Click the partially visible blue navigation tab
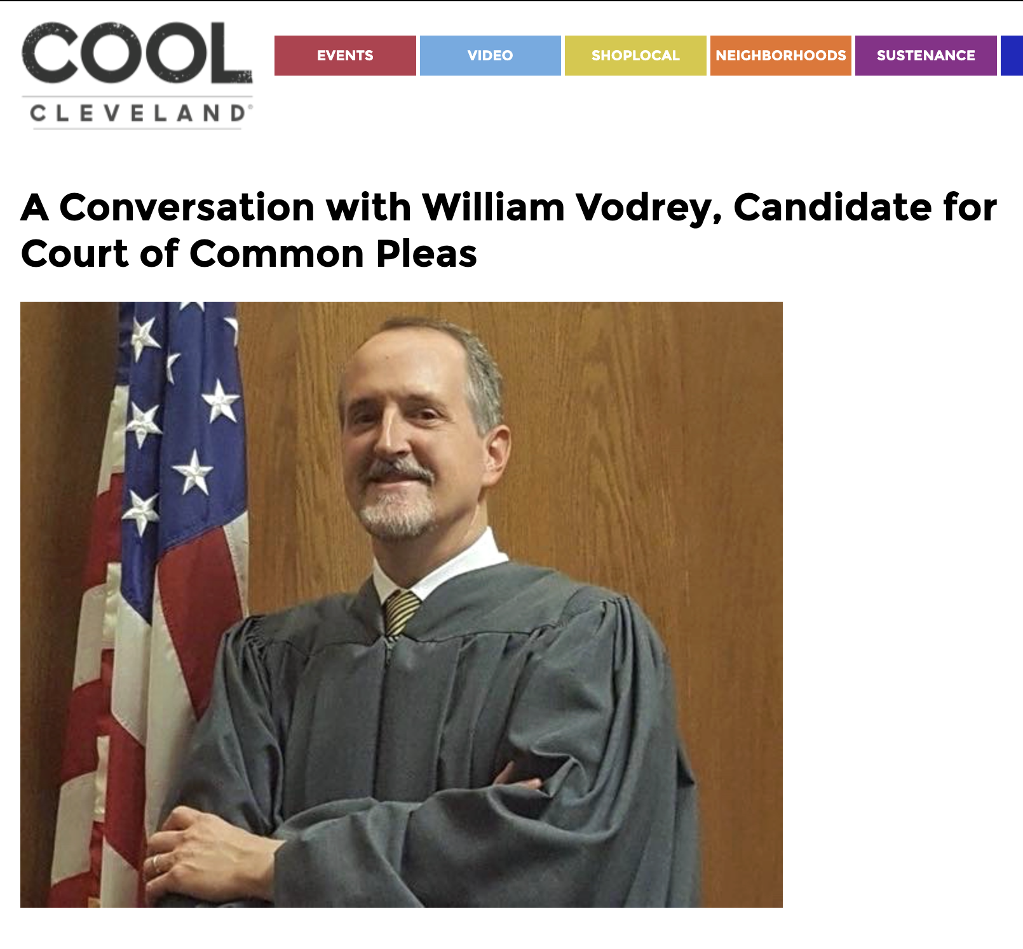 [x=1012, y=56]
